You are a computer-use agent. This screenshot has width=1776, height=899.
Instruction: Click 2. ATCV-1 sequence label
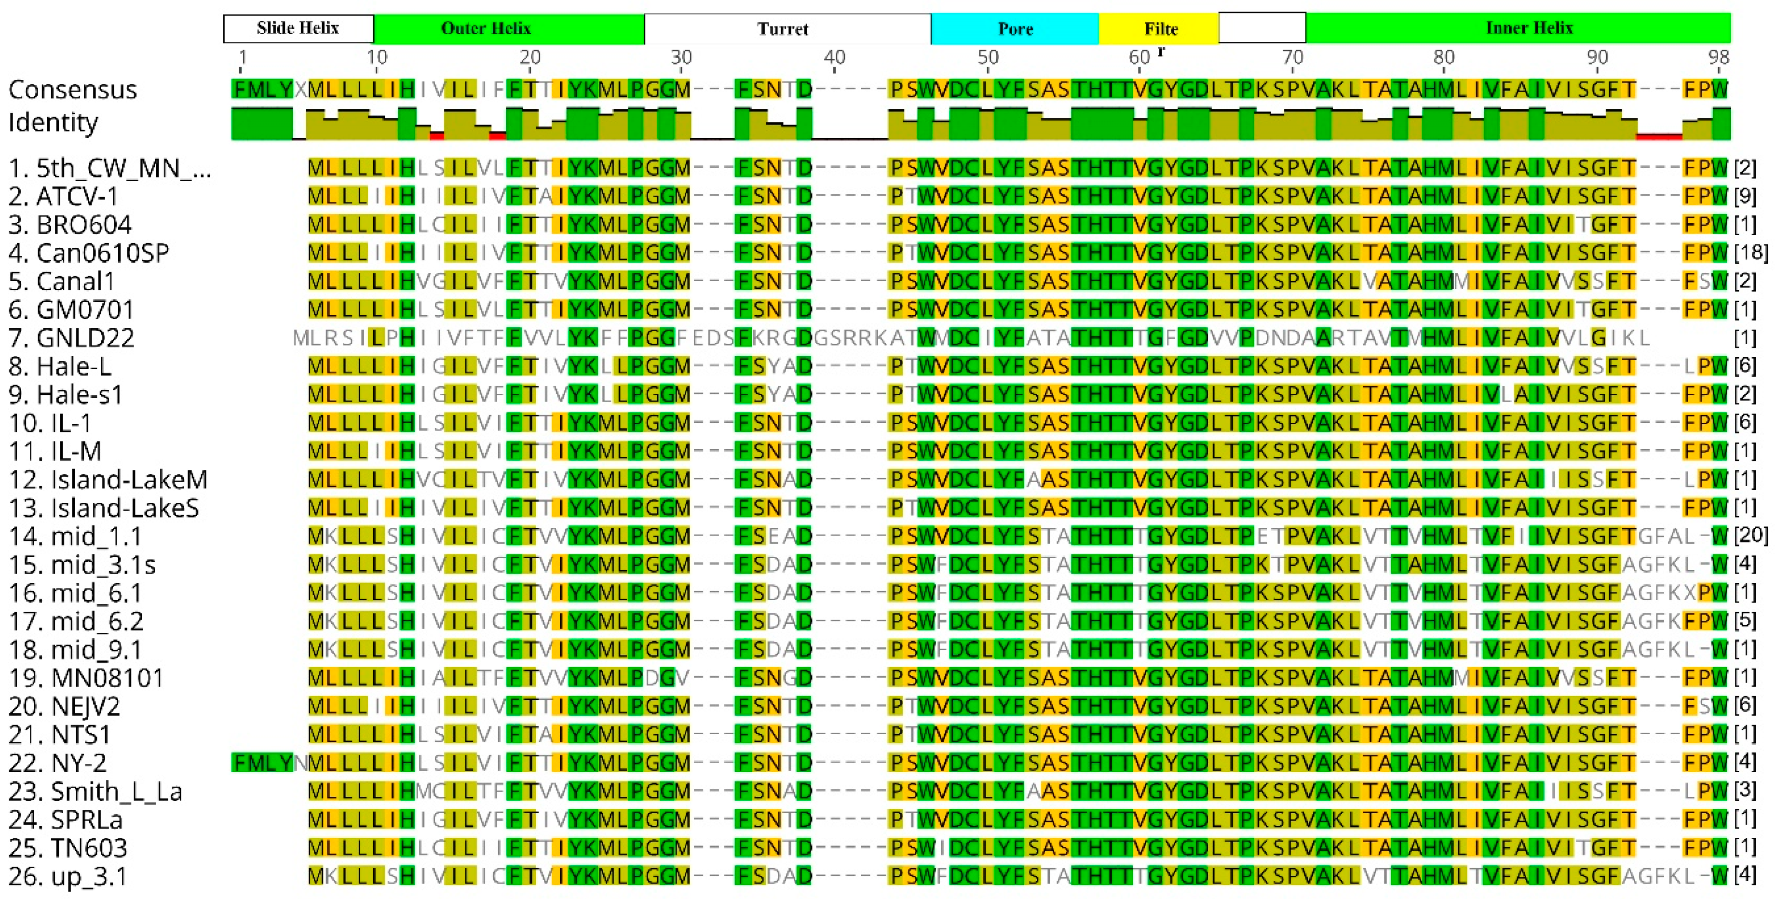click(63, 197)
